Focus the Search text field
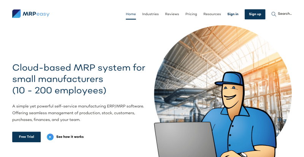The width and height of the screenshot is (304, 157). (285, 14)
